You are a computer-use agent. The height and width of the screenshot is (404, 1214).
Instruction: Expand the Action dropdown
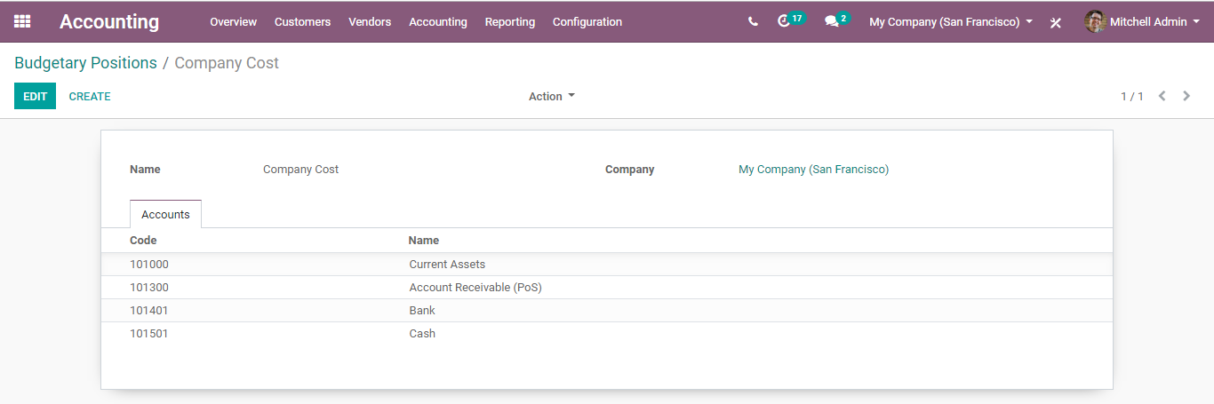[x=552, y=96]
